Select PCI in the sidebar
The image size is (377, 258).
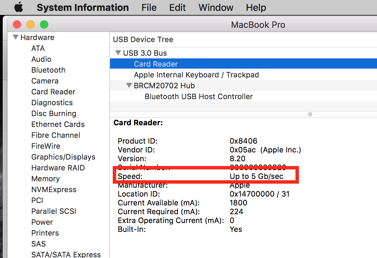(x=37, y=200)
